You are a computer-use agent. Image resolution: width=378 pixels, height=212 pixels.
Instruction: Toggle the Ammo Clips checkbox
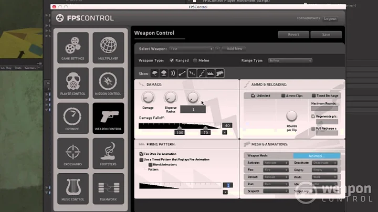click(x=283, y=96)
